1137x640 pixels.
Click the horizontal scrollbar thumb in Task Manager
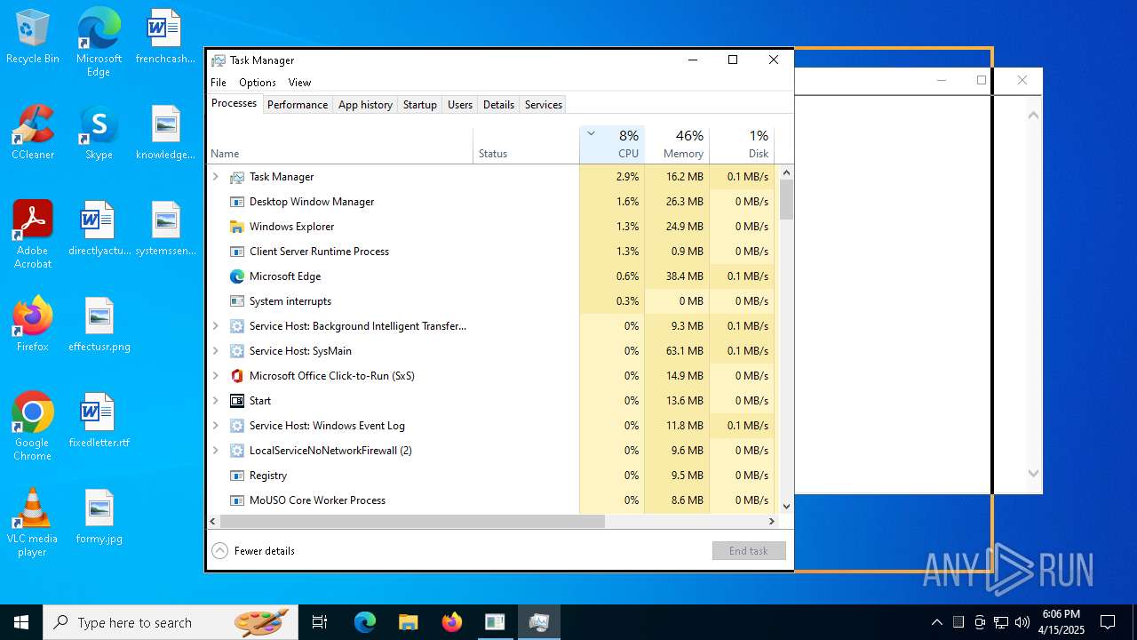click(412, 522)
